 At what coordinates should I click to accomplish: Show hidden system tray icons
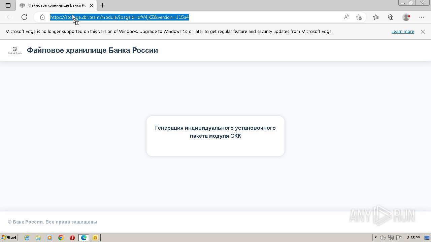point(375,238)
